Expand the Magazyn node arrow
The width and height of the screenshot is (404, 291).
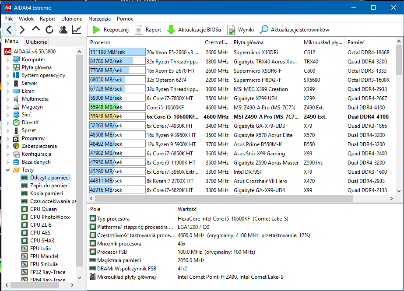8,107
